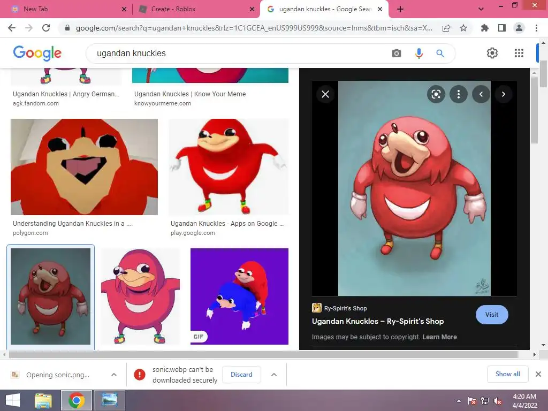Viewport: 548px width, 411px height.
Task: Close the New Tab tab
Action: 124,9
